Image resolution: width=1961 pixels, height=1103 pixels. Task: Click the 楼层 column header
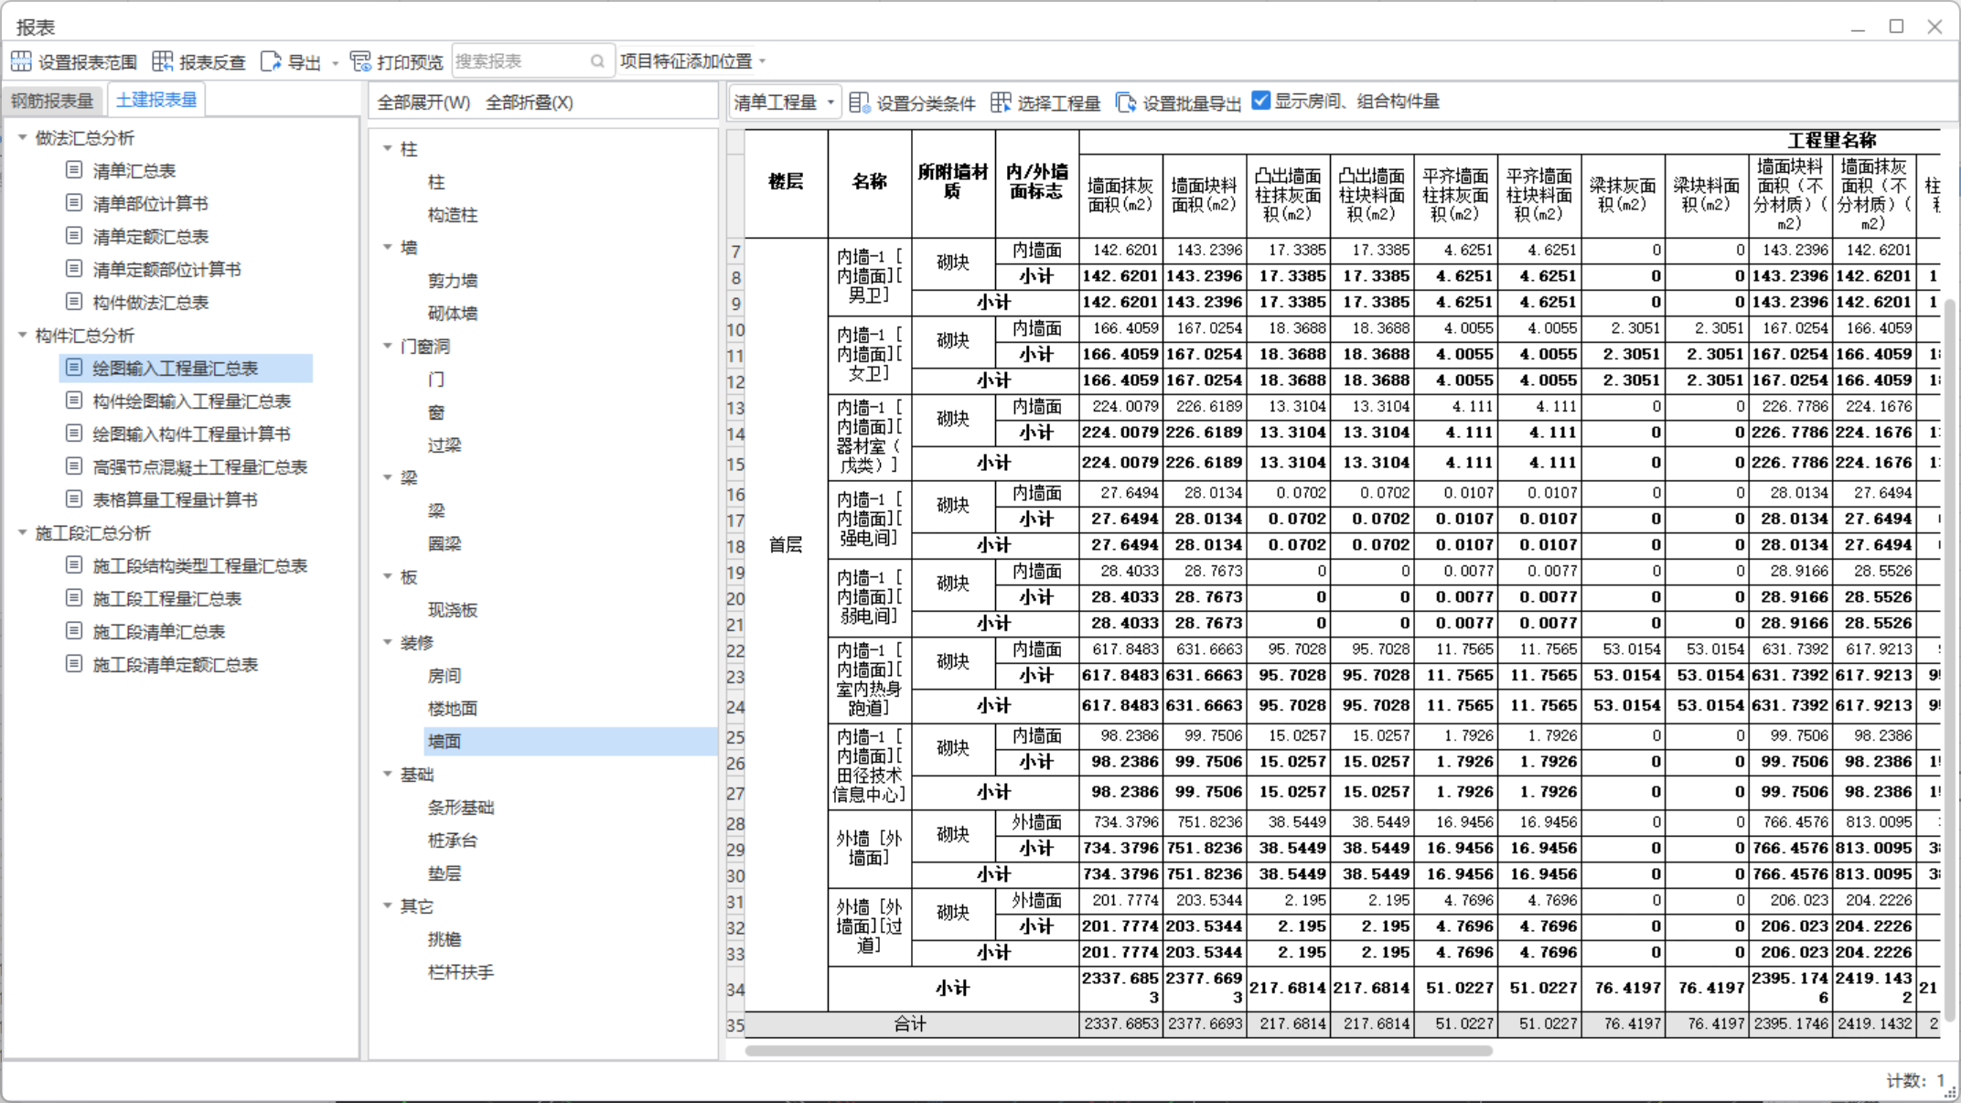[786, 182]
